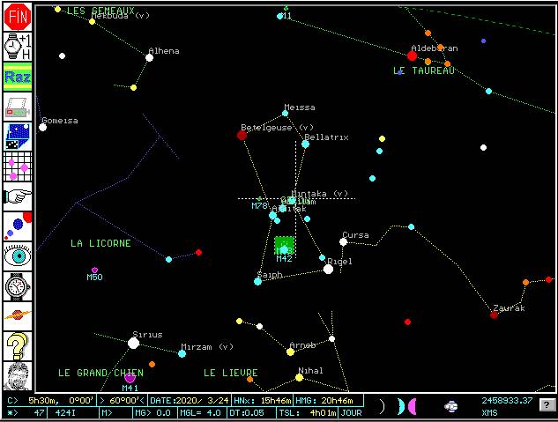Click the cyan crescent moon phase icon
The height and width of the screenshot is (422, 558).
(401, 406)
